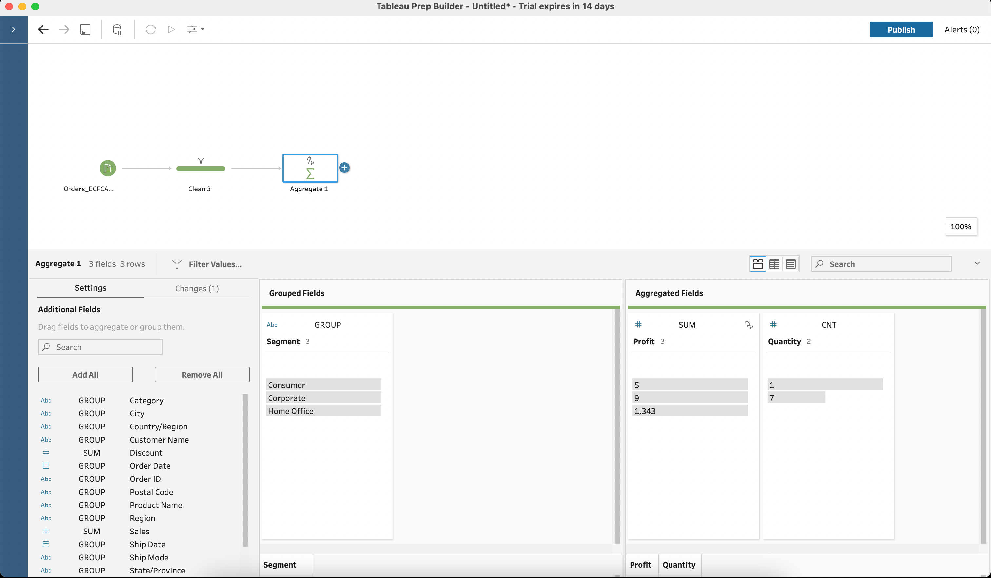Switch to the Changes tab
991x578 pixels.
[x=197, y=288]
